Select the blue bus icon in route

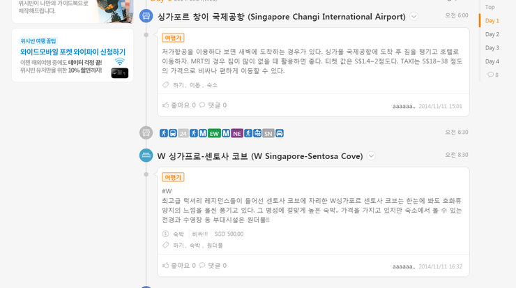point(173,133)
